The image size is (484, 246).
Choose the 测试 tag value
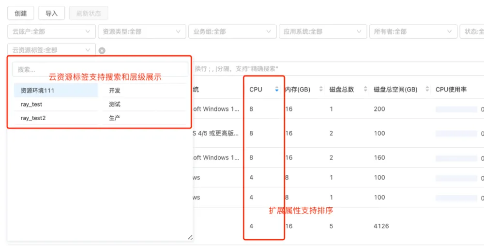[x=144, y=104]
